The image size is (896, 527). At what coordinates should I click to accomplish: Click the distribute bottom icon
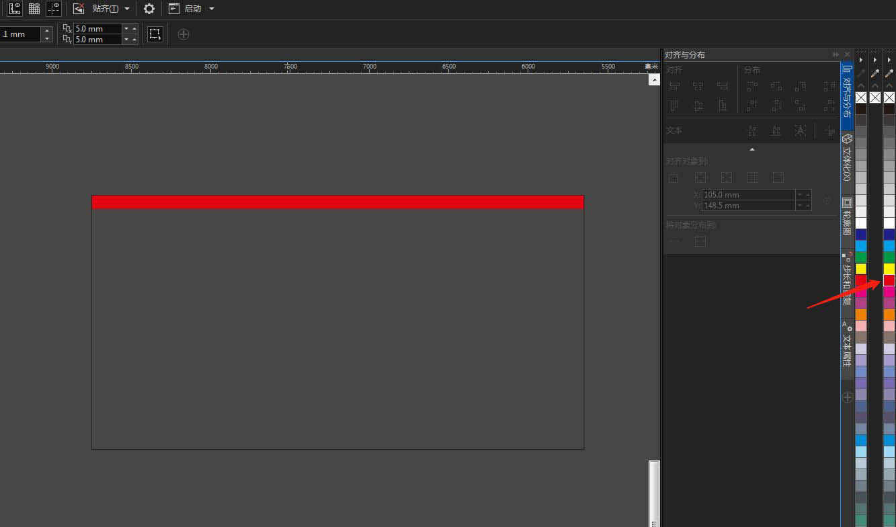[801, 106]
